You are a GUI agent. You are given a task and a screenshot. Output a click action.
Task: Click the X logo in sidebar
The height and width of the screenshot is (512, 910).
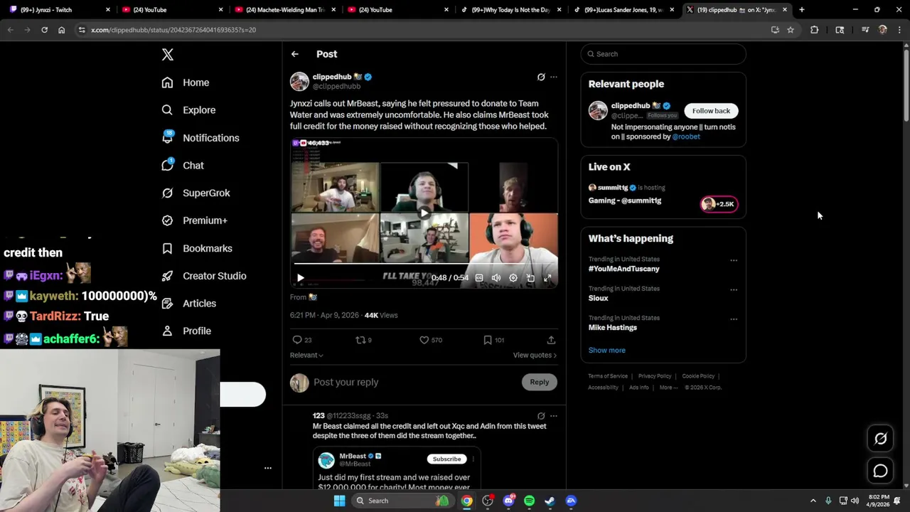pyautogui.click(x=168, y=55)
